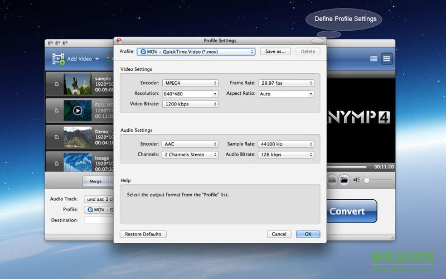Switch to compact list view icon
This screenshot has width=446, height=279.
click(x=374, y=59)
